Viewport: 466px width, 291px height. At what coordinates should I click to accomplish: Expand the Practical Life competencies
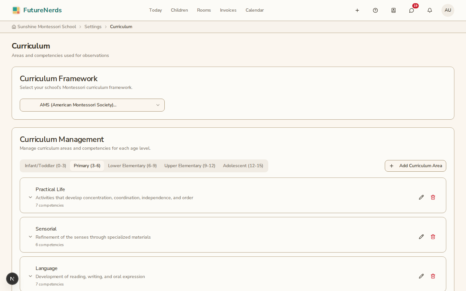30,197
